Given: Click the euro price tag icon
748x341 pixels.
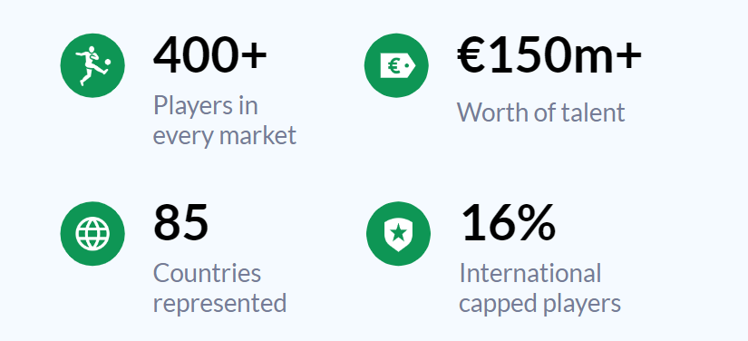Looking at the screenshot, I should (396, 65).
